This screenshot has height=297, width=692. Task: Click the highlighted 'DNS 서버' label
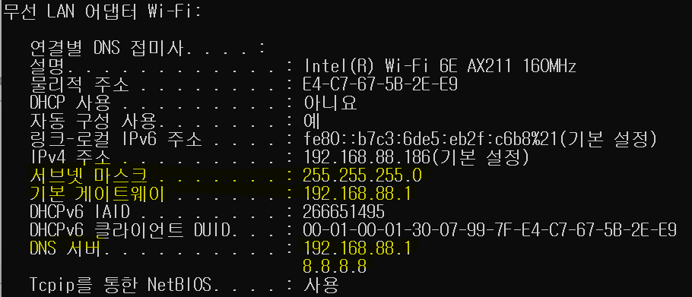tap(65, 249)
